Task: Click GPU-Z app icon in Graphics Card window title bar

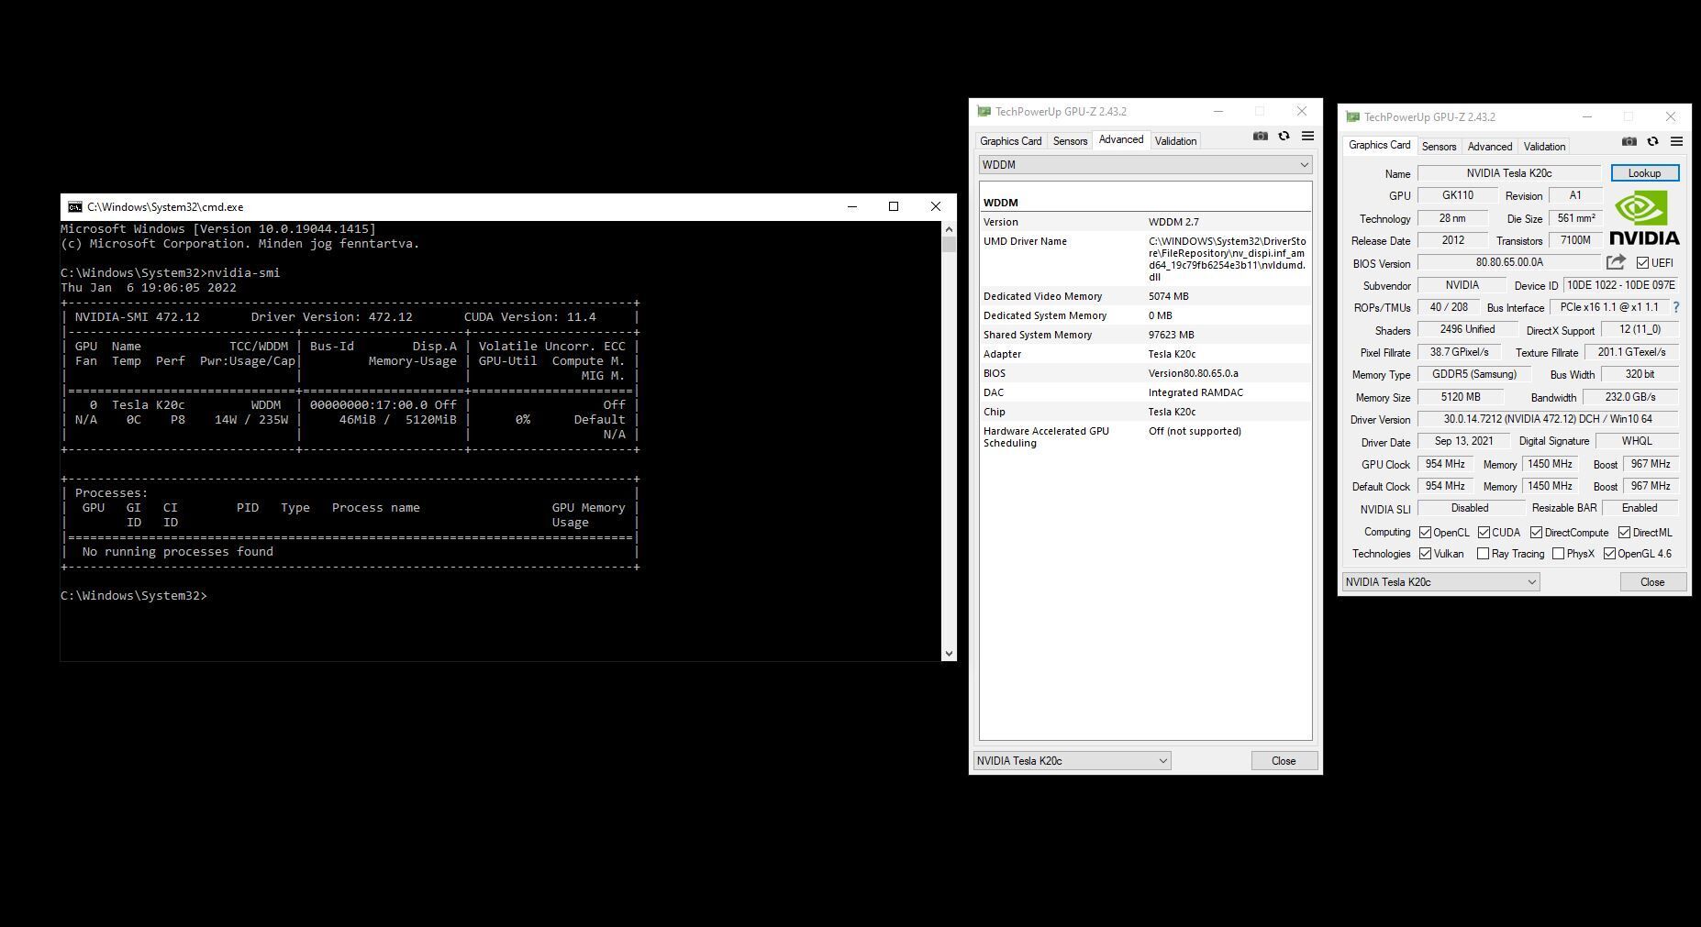Action: [x=1352, y=117]
